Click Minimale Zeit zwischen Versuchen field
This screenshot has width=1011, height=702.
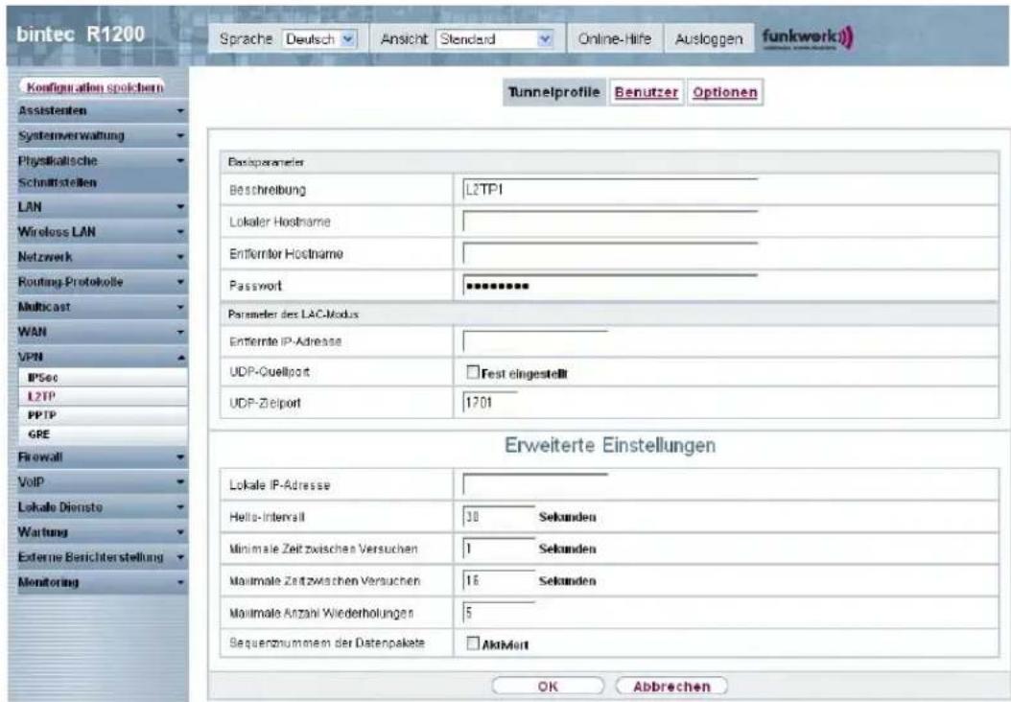[x=499, y=550]
